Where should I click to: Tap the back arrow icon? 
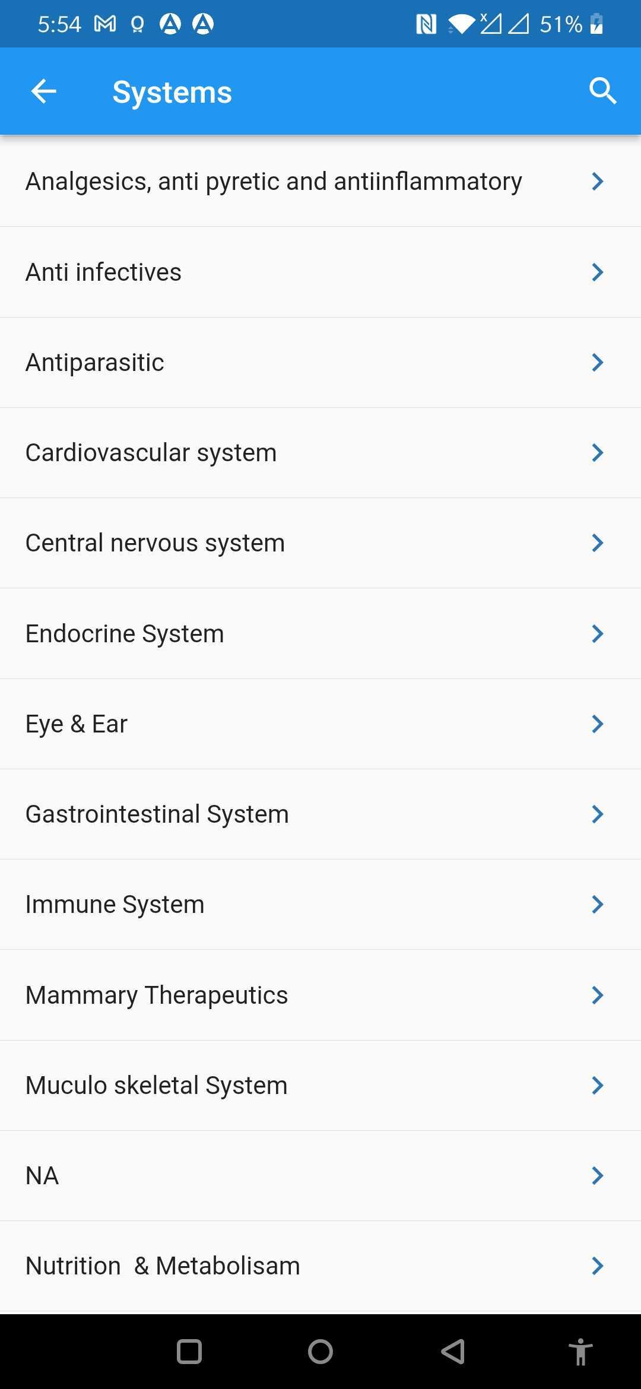[43, 91]
